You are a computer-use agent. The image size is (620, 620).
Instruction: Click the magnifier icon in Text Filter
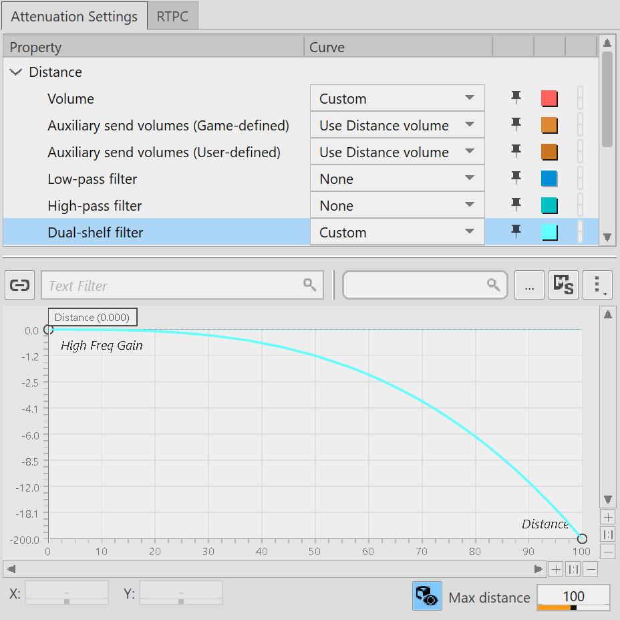pos(309,285)
